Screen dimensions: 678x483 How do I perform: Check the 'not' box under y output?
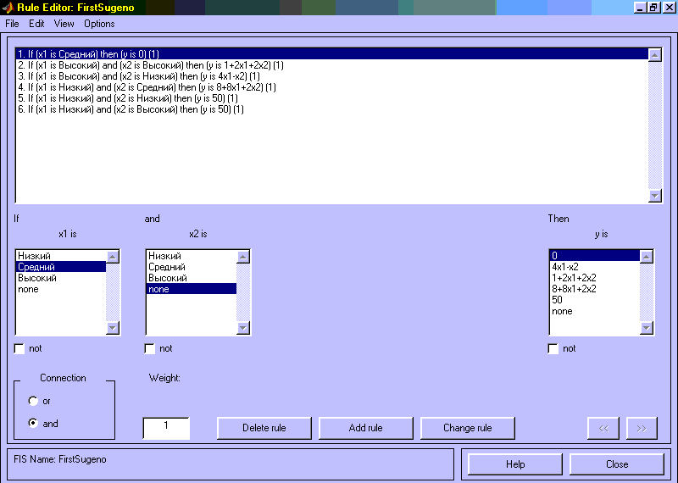(553, 348)
